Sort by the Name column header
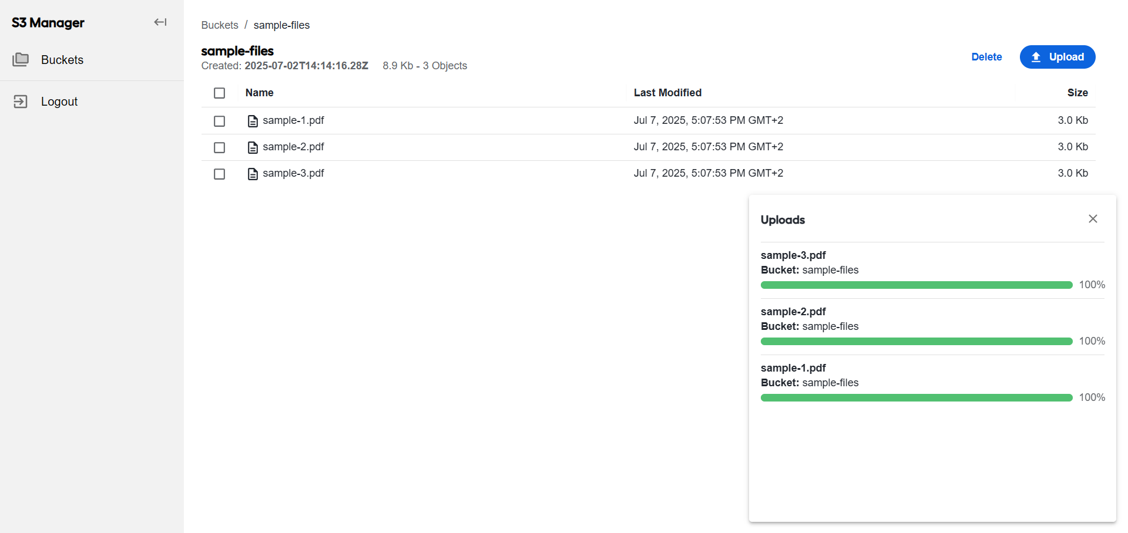Screen dimensions: 1128x533 click(259, 93)
